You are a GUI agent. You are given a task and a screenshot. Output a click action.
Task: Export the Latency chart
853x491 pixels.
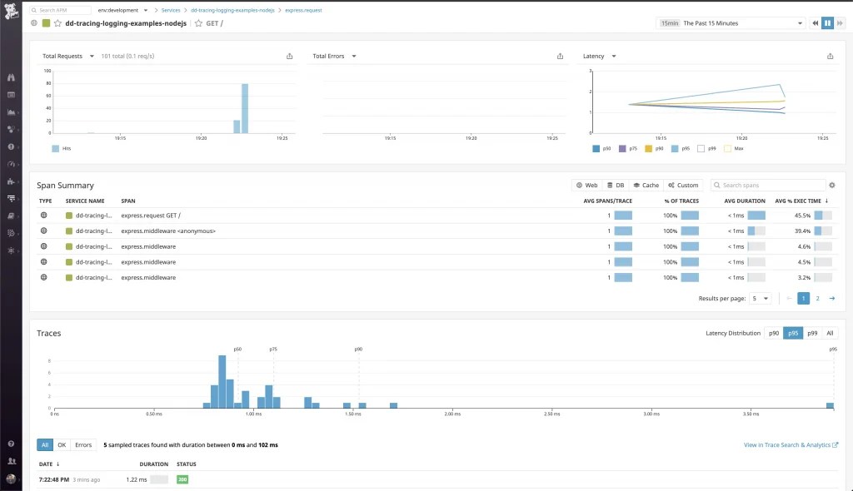pos(830,56)
